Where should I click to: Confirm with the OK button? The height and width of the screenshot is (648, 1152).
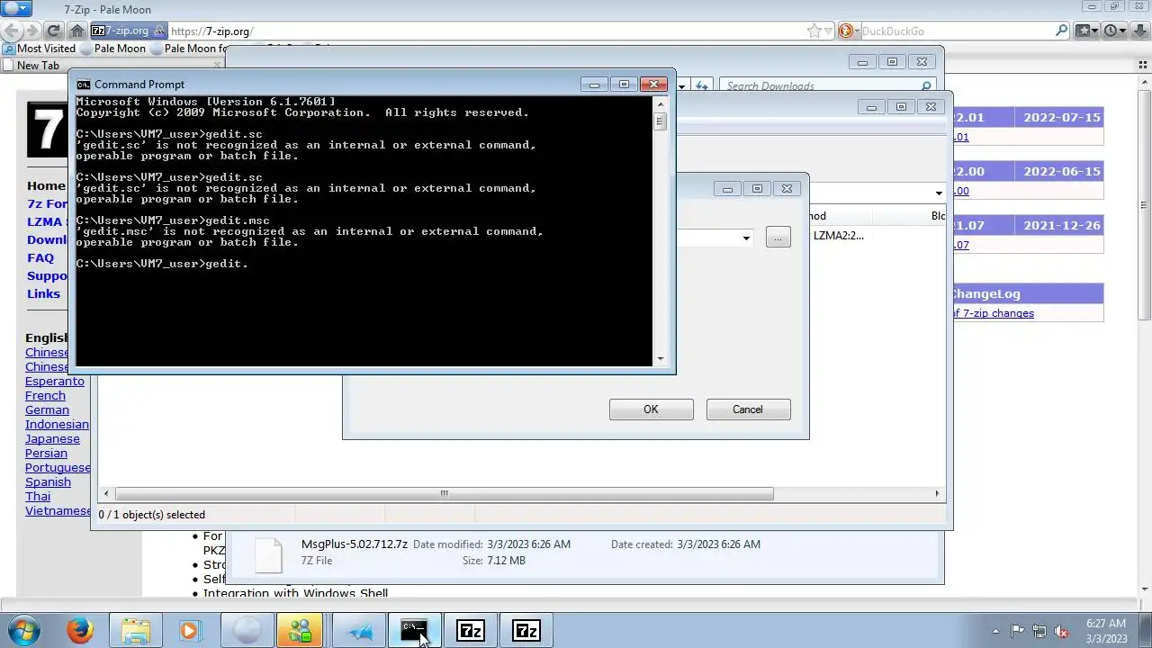(651, 409)
